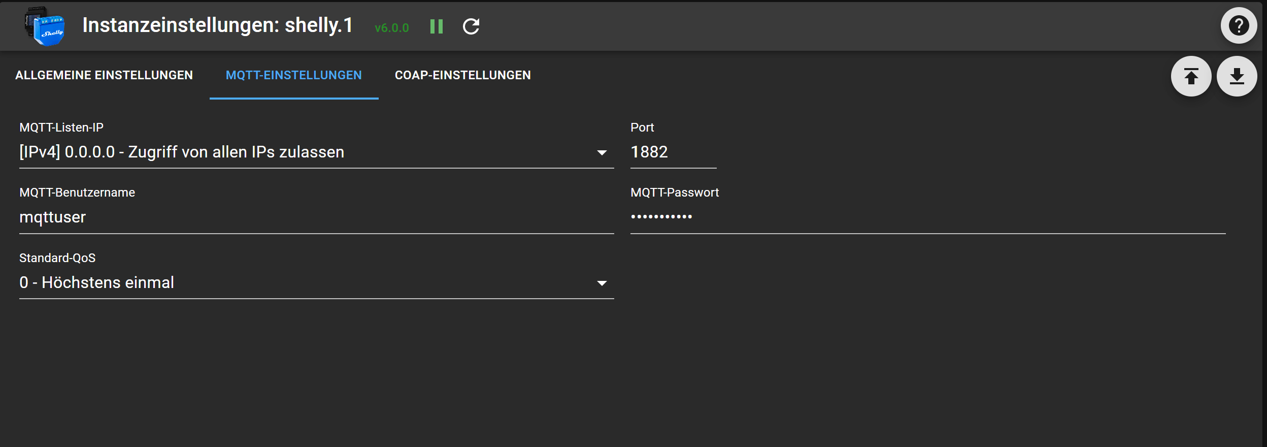The height and width of the screenshot is (447, 1267).
Task: Click the download configuration arrow icon
Action: click(x=1237, y=76)
